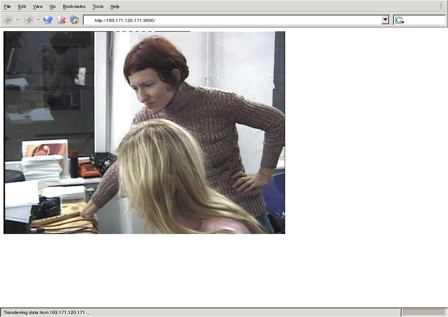Click the throbber activity indicator

click(441, 6)
